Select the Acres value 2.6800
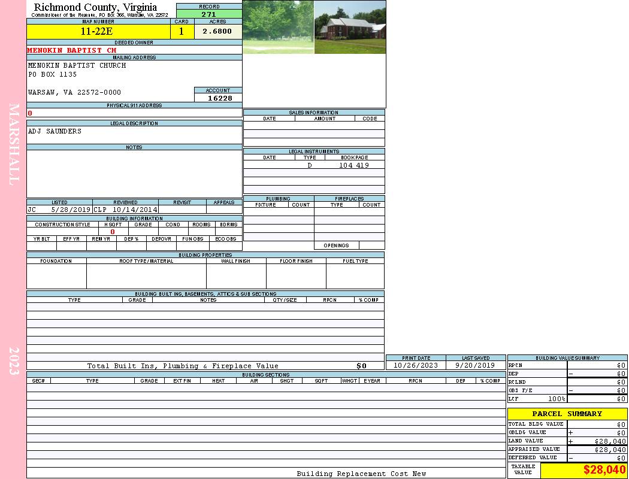Image resolution: width=629 pixels, height=479 pixels. (x=217, y=32)
